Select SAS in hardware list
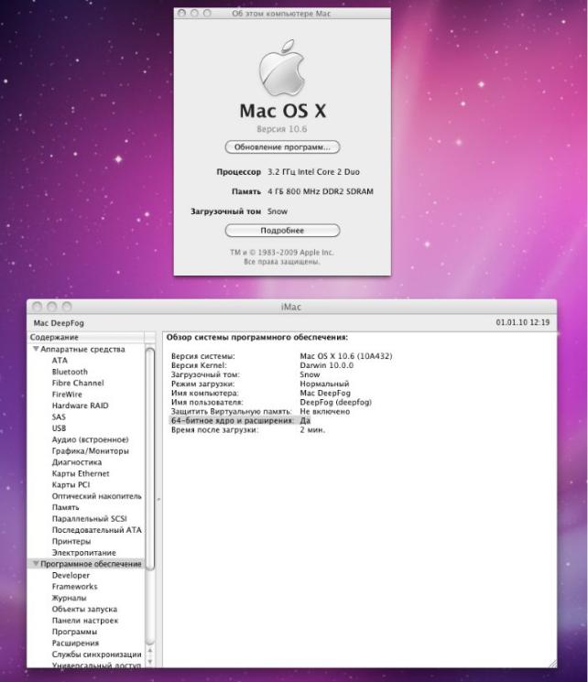 [x=59, y=417]
